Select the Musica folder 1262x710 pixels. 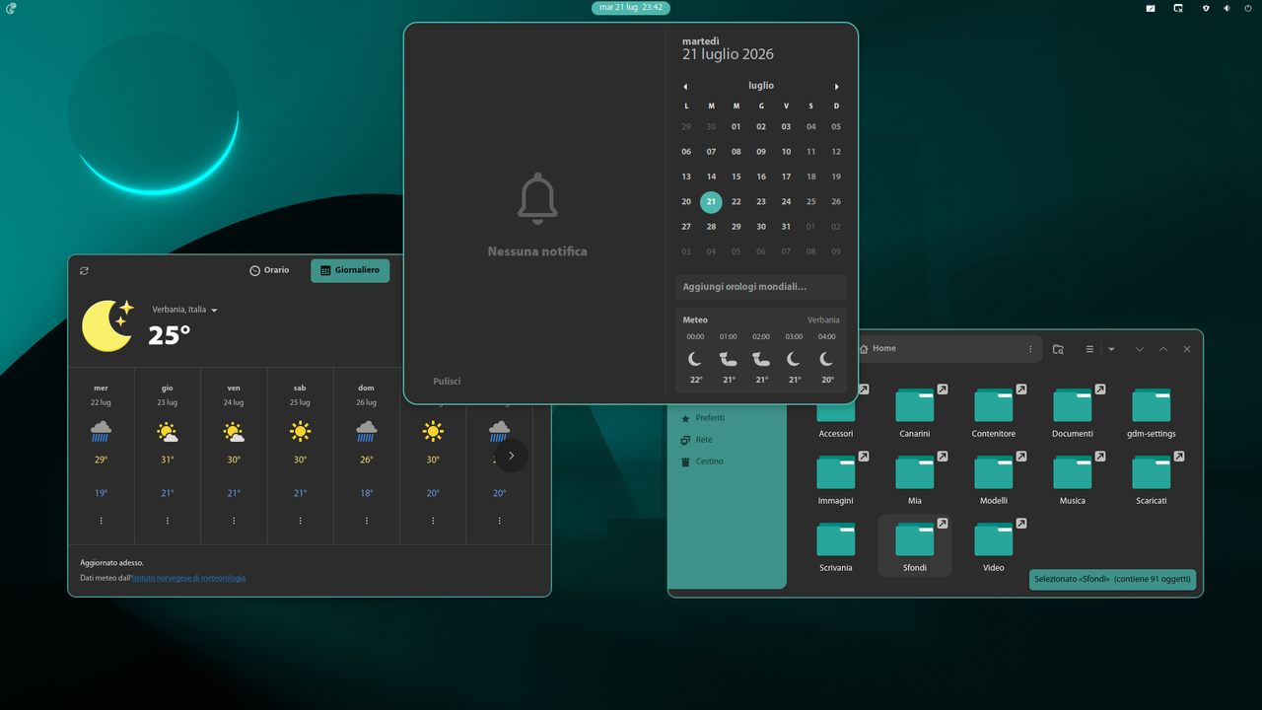click(1073, 479)
